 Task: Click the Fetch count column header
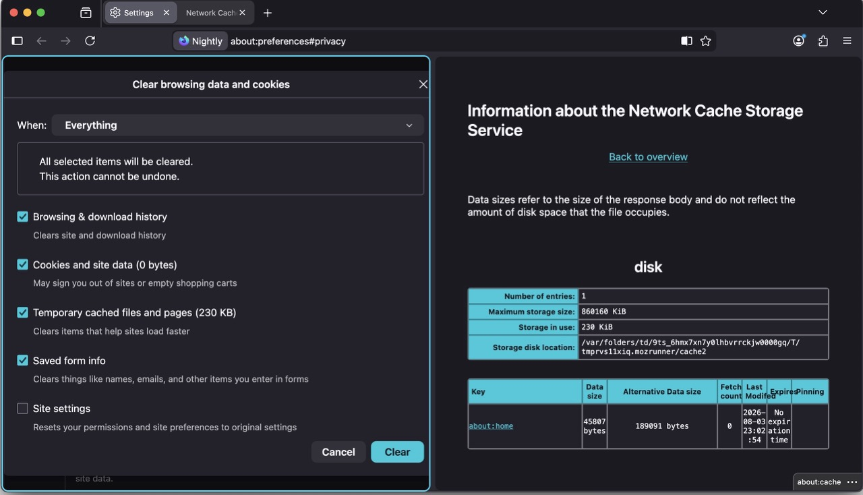click(x=730, y=392)
